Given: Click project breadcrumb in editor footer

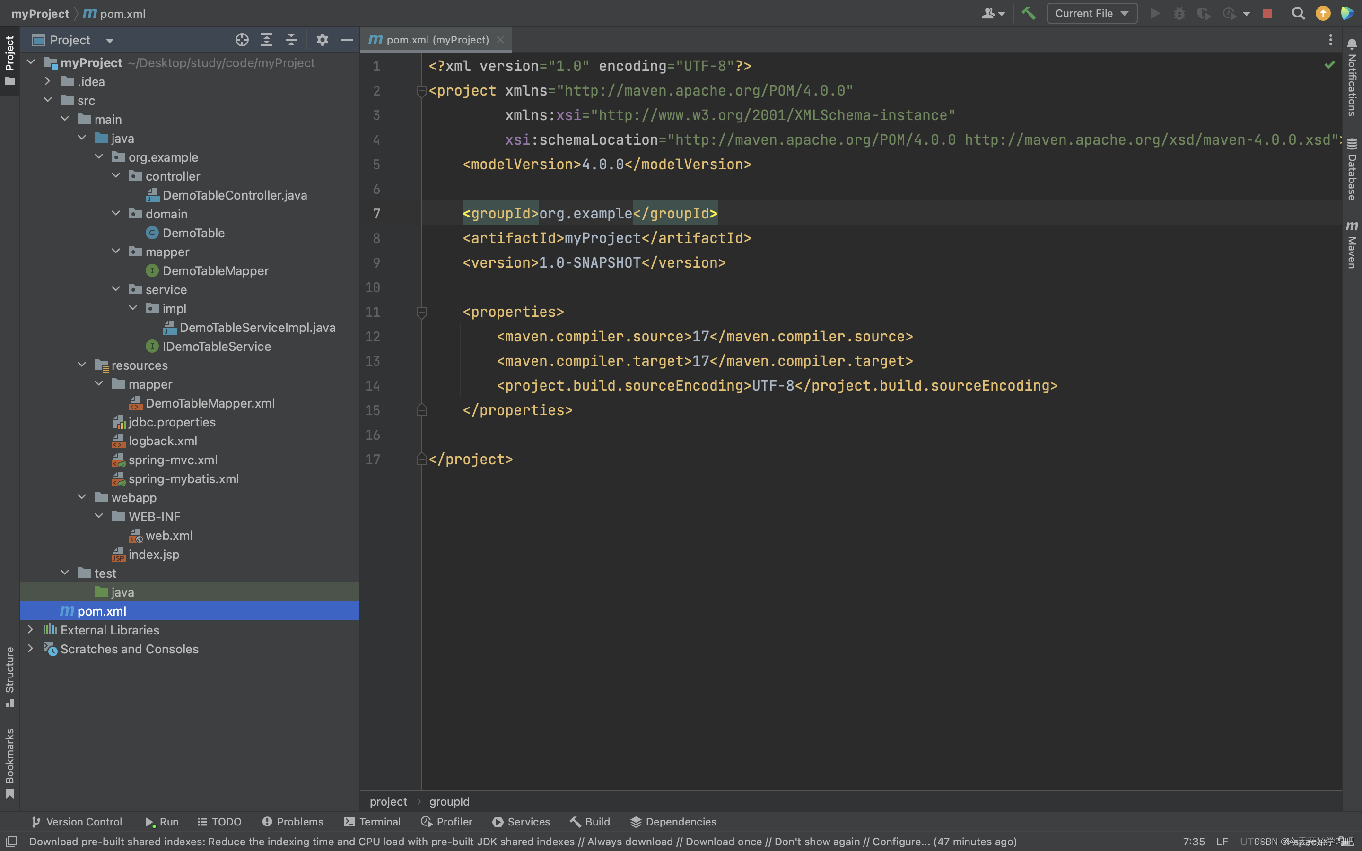Looking at the screenshot, I should [388, 801].
